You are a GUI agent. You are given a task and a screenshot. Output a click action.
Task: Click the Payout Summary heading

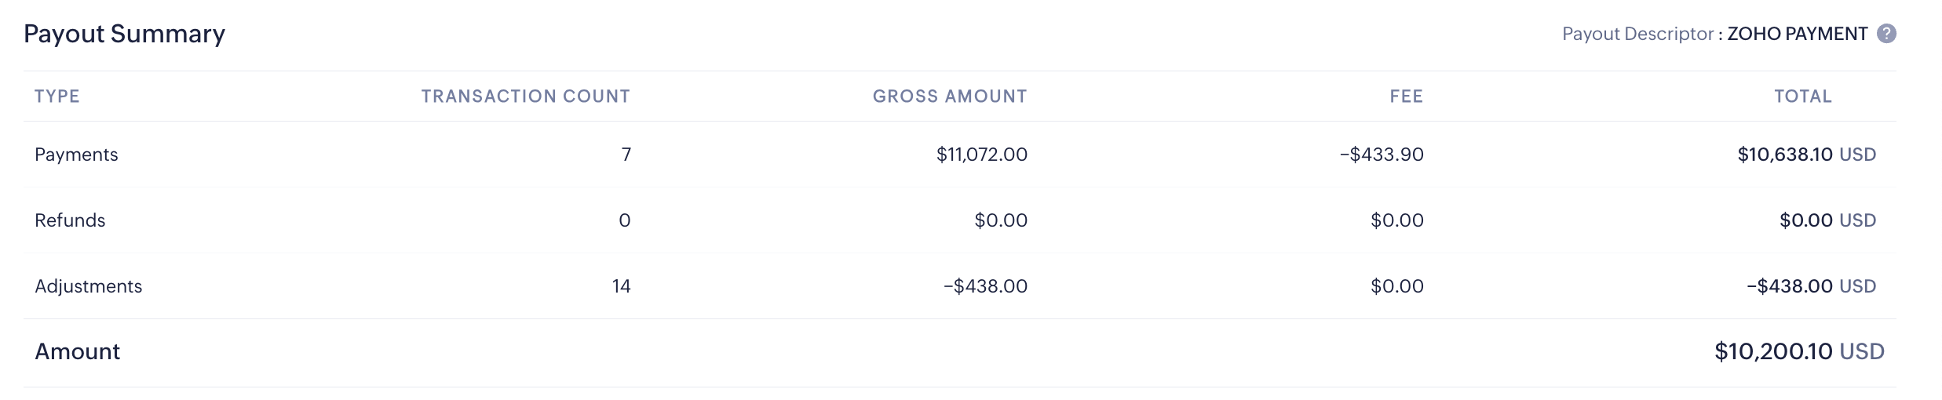[x=124, y=34]
